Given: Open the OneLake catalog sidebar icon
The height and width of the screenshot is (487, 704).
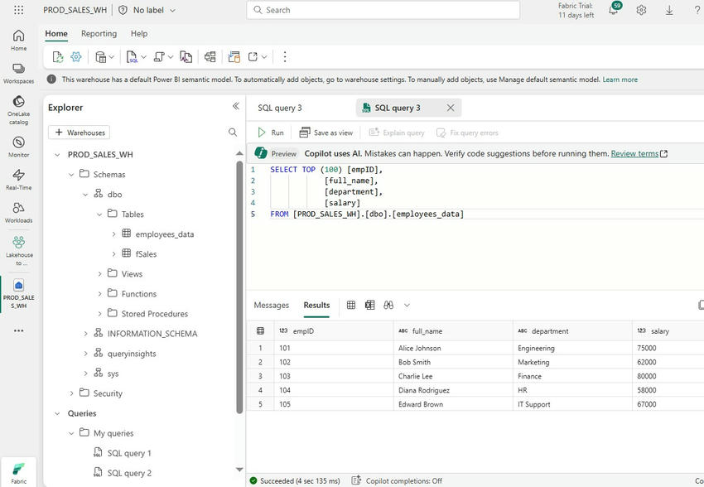Looking at the screenshot, I should coord(18,109).
